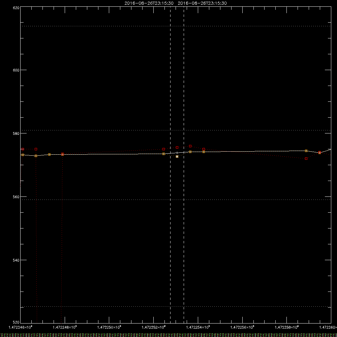Image resolution: width=337 pixels, height=337 pixels.
Task: Click the y-axis label 580
Action: pos(16,133)
